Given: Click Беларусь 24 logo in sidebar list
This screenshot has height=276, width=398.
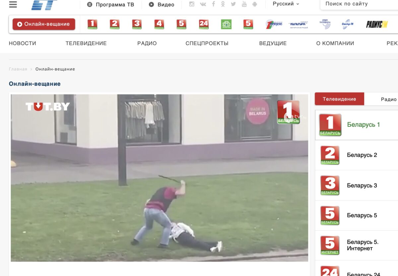Looking at the screenshot, I should pos(330,271).
